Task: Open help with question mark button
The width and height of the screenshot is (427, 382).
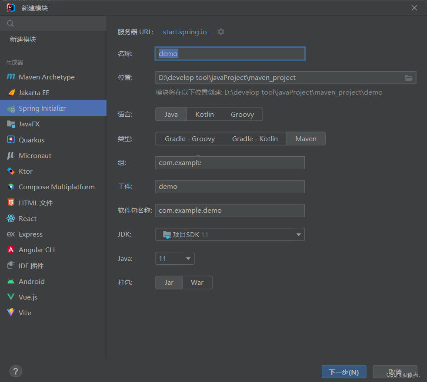Action: (x=16, y=371)
